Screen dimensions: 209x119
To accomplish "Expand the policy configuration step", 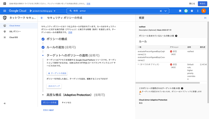I will click(57, 39).
